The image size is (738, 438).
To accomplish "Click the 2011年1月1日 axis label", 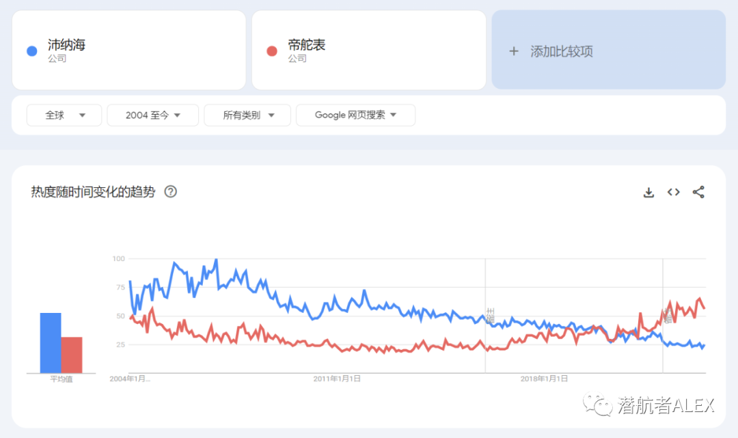I will click(337, 379).
